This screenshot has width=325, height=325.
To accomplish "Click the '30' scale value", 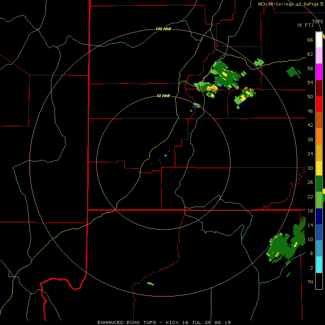I will 310,168.
